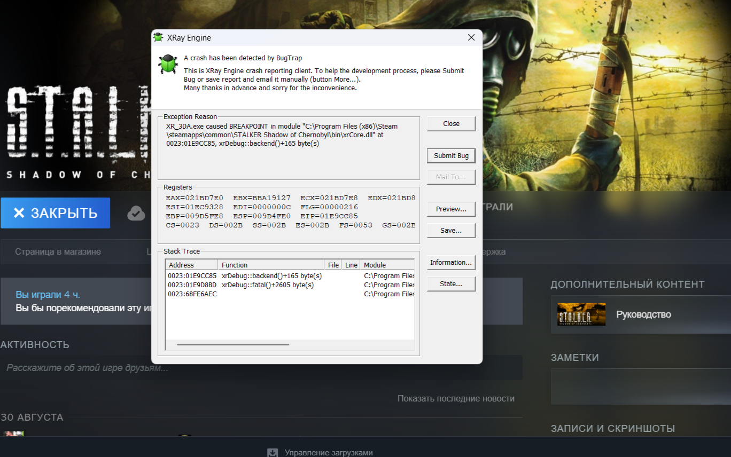Focus the Расскажите об этой игре друзьям field

(x=261, y=368)
